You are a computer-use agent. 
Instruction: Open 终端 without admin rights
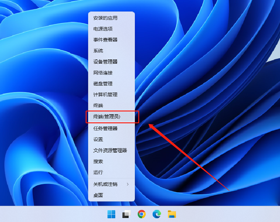pos(111,105)
